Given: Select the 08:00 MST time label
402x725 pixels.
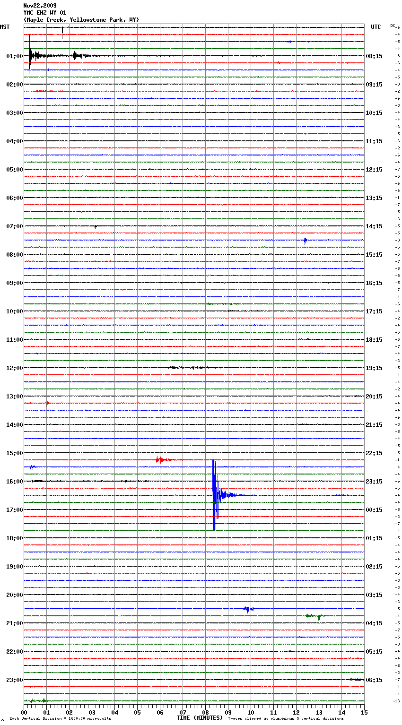Looking at the screenshot, I should 14,254.
